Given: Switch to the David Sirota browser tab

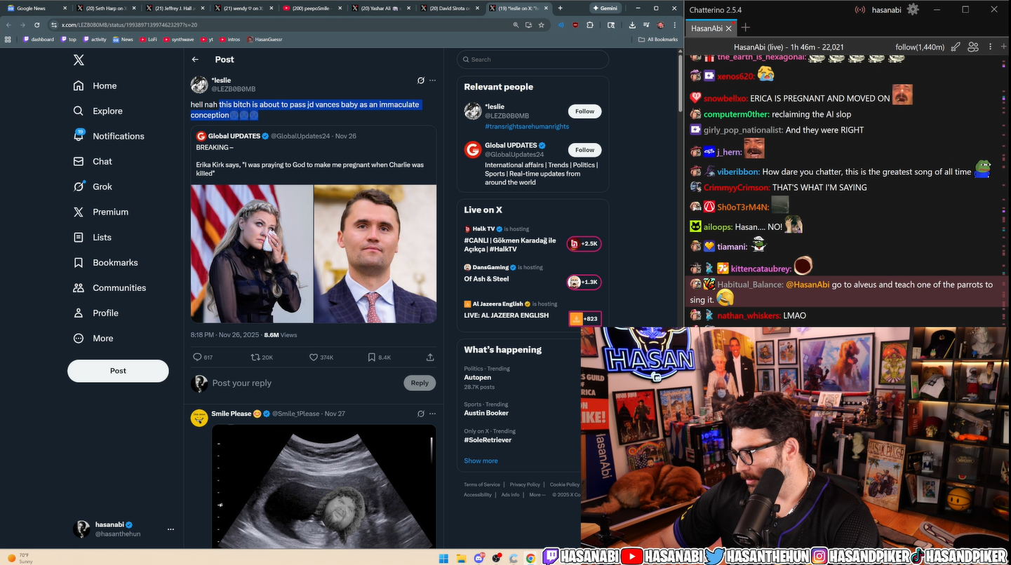Looking at the screenshot, I should pos(449,8).
